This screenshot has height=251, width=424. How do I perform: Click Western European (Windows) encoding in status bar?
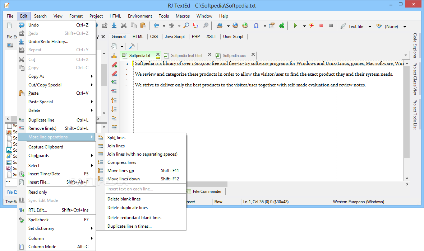coord(358,202)
